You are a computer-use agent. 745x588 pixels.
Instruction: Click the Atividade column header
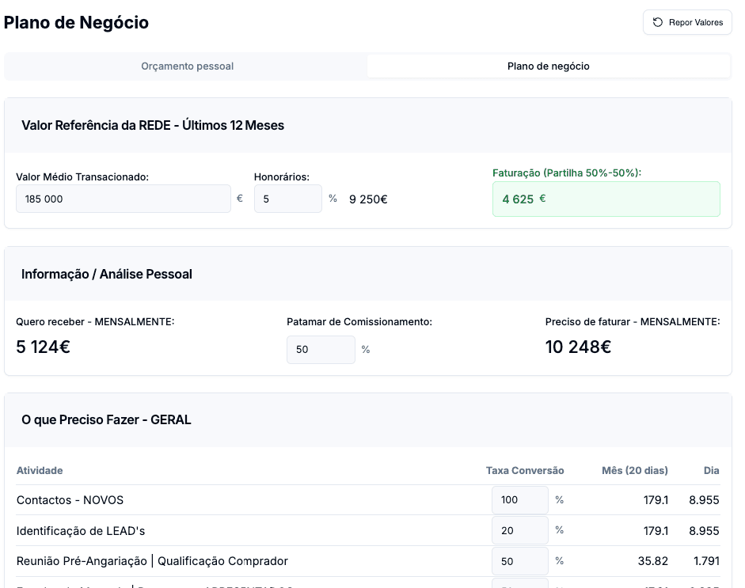[40, 470]
